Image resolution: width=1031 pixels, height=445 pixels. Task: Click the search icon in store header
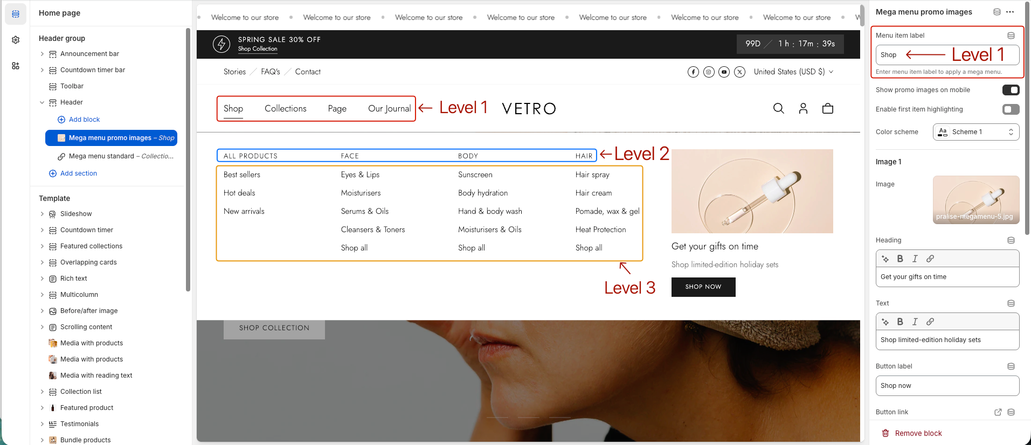click(x=778, y=108)
